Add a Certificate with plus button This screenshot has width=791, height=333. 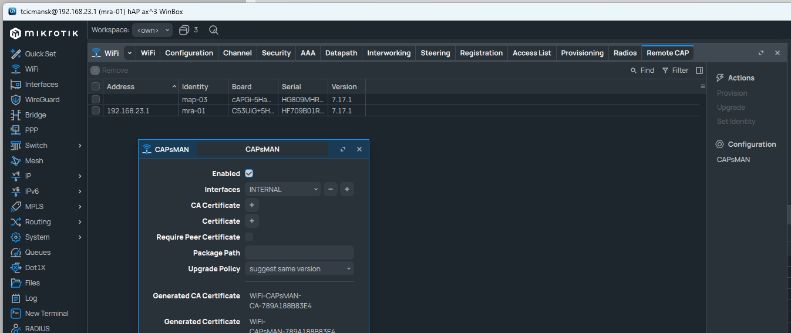(252, 221)
